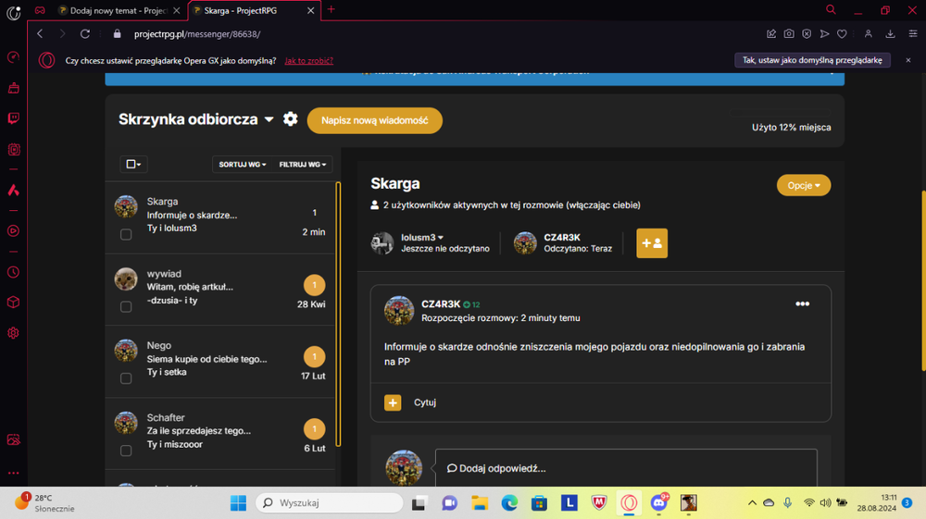Open Skarga conversation in list
The width and height of the screenshot is (926, 519).
click(219, 217)
